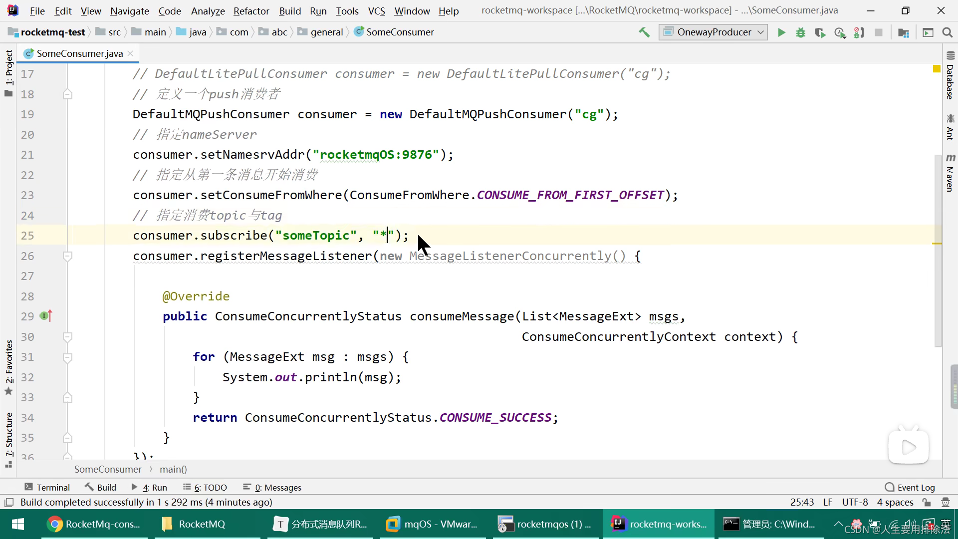This screenshot has height=539, width=958.
Task: Open the command prompt taskbar window
Action: [771, 524]
